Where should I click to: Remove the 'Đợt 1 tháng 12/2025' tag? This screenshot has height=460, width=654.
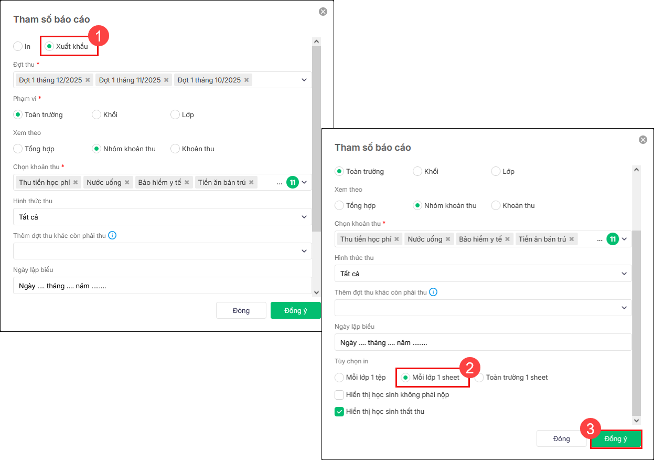point(88,80)
